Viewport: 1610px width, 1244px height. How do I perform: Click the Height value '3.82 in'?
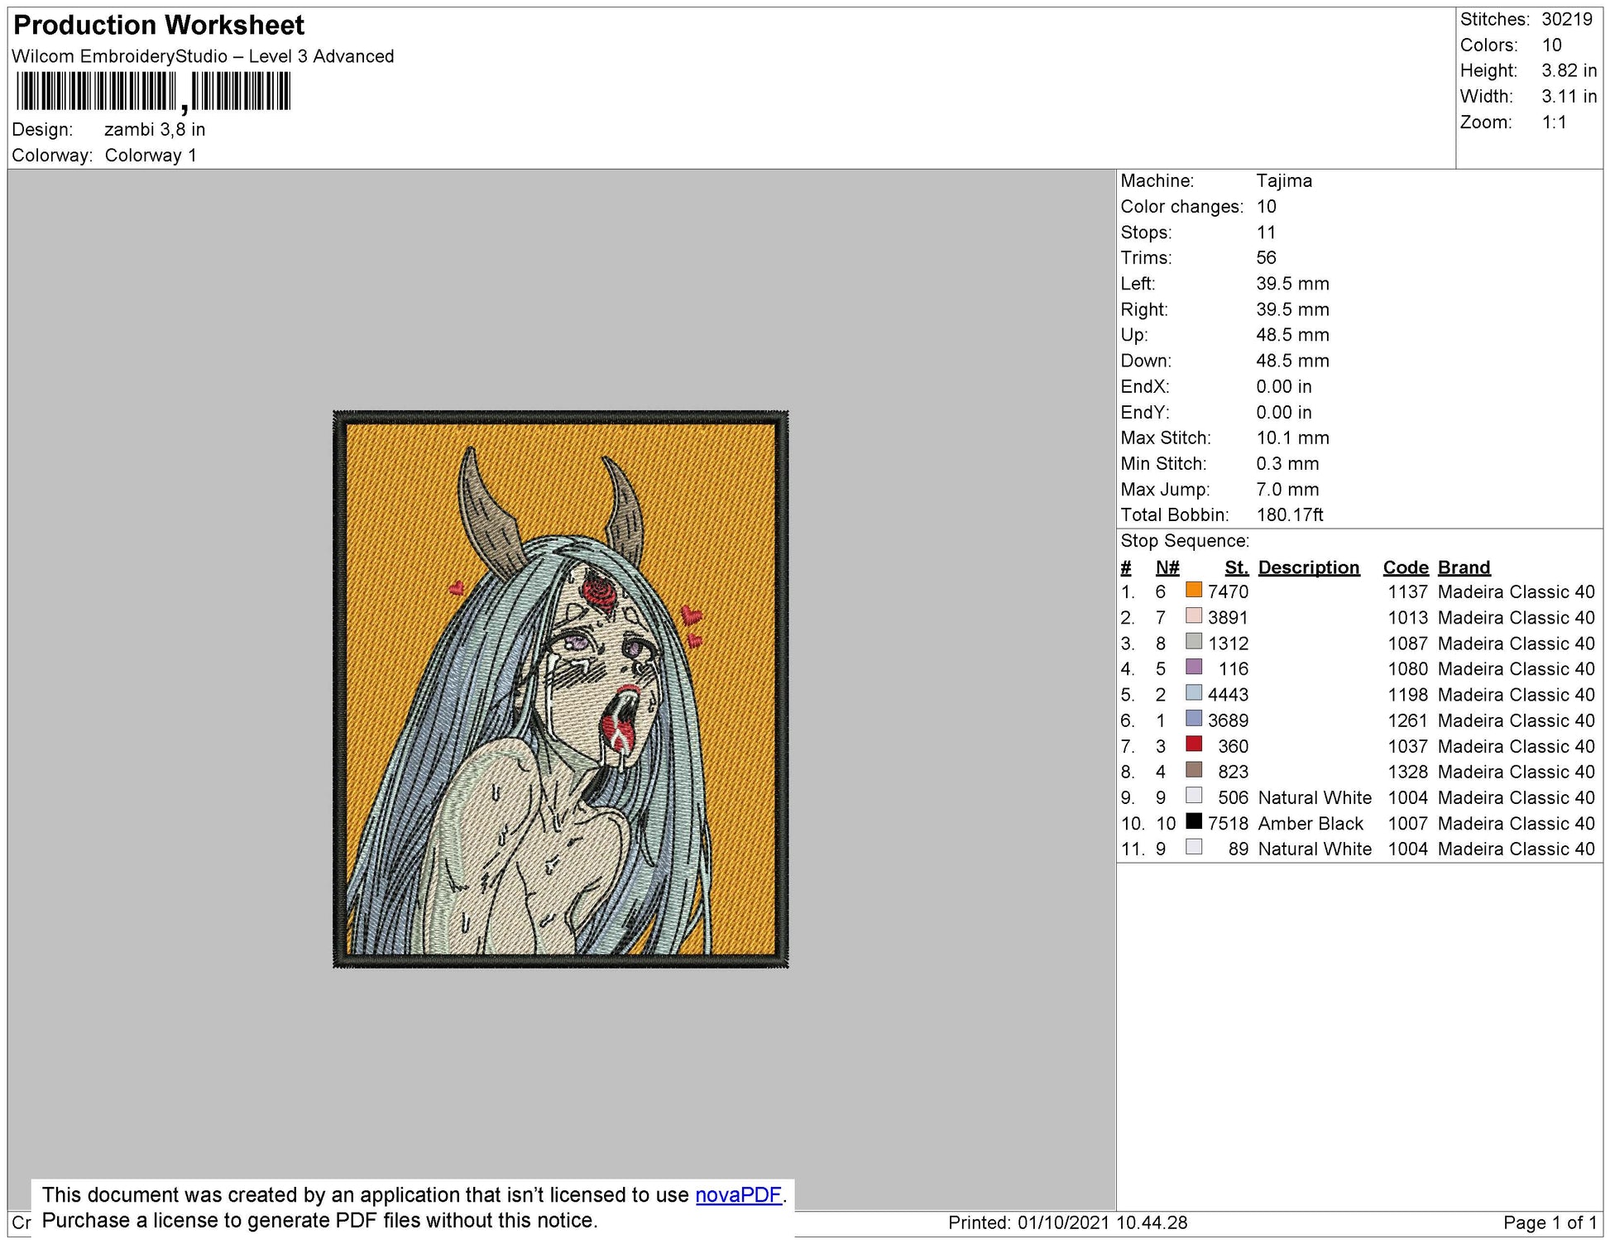point(1569,71)
